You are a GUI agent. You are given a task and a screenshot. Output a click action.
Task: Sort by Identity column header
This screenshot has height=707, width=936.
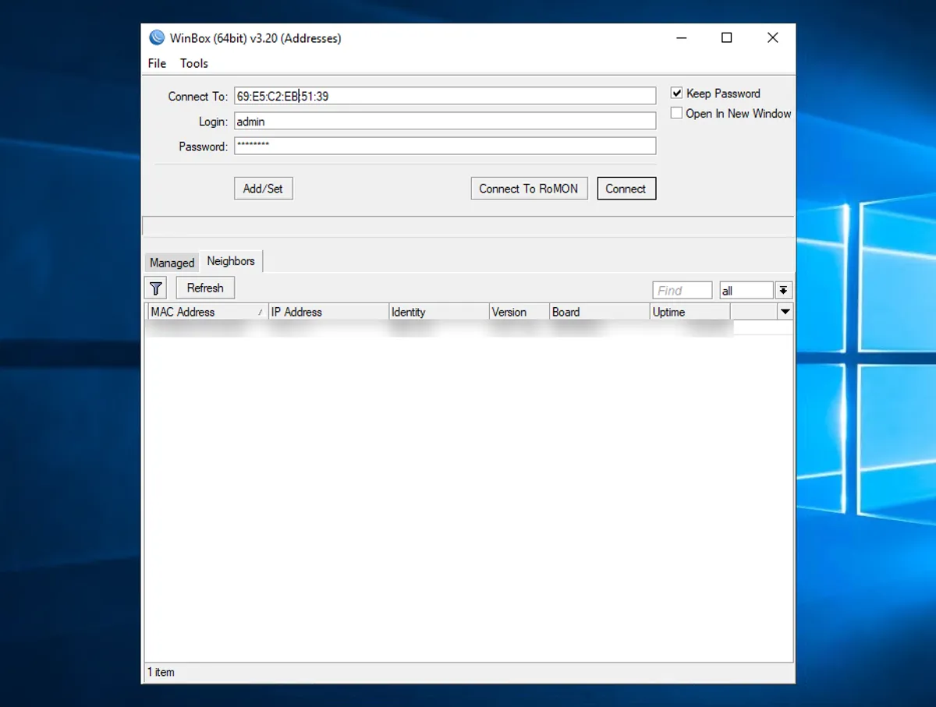438,312
